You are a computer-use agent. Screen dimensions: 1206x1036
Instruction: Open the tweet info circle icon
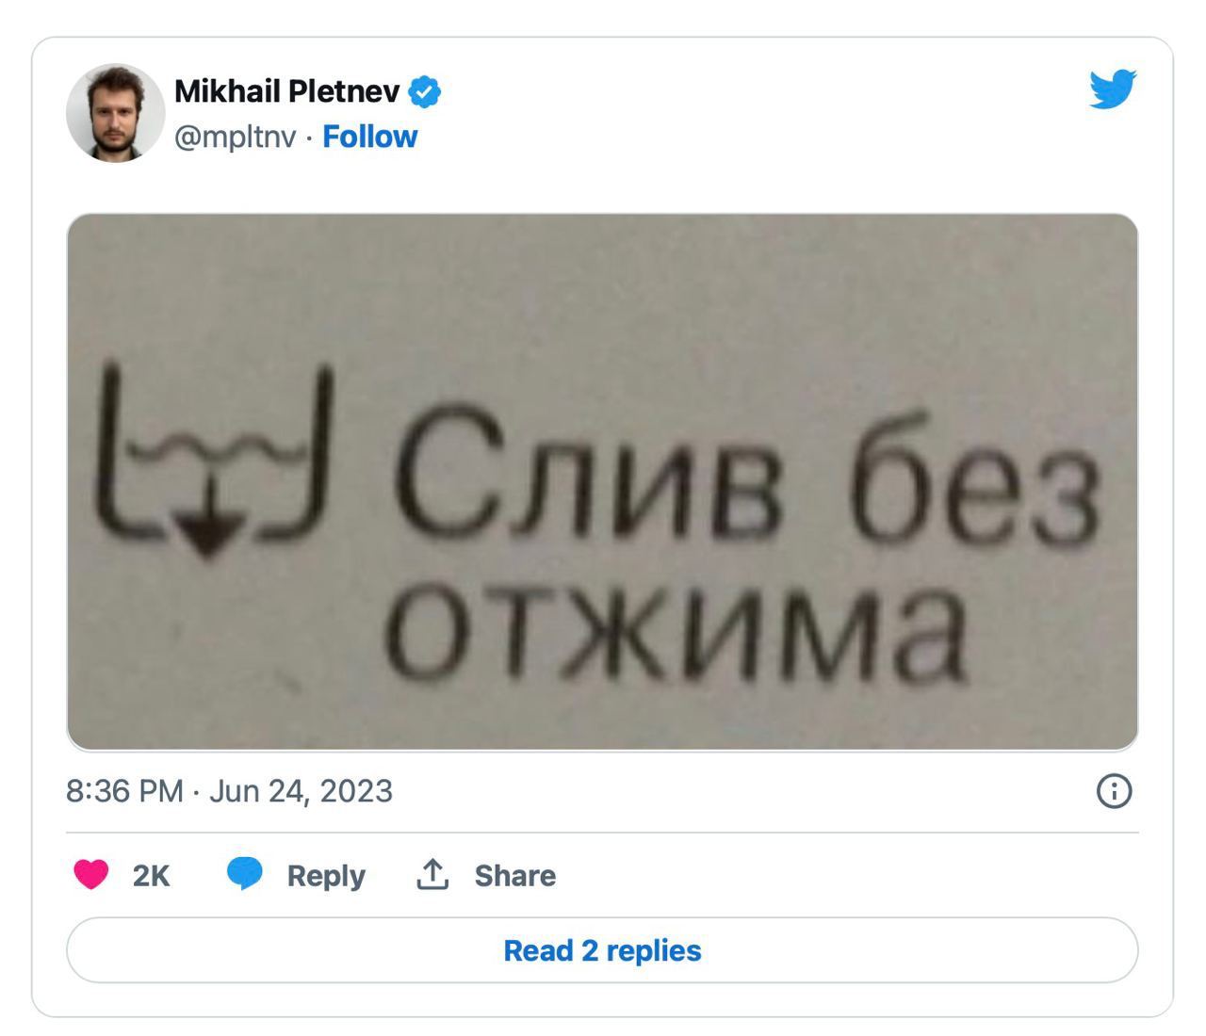point(1114,790)
